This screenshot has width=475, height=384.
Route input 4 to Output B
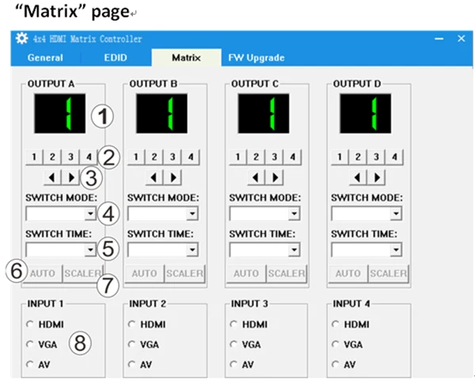[191, 157]
